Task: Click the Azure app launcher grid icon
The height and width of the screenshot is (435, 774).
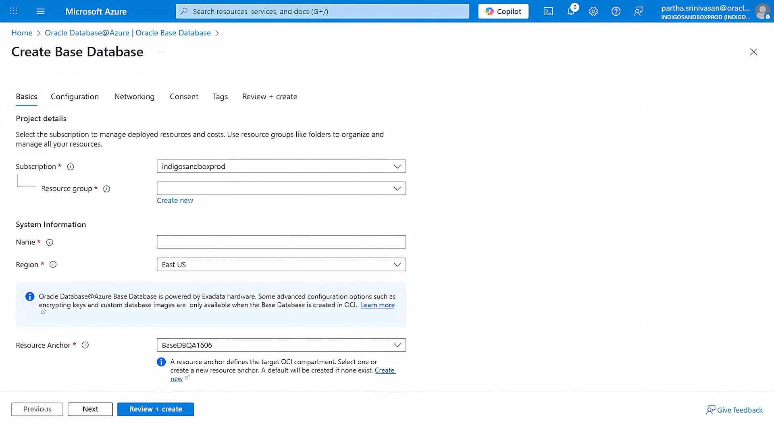Action: 13,11
